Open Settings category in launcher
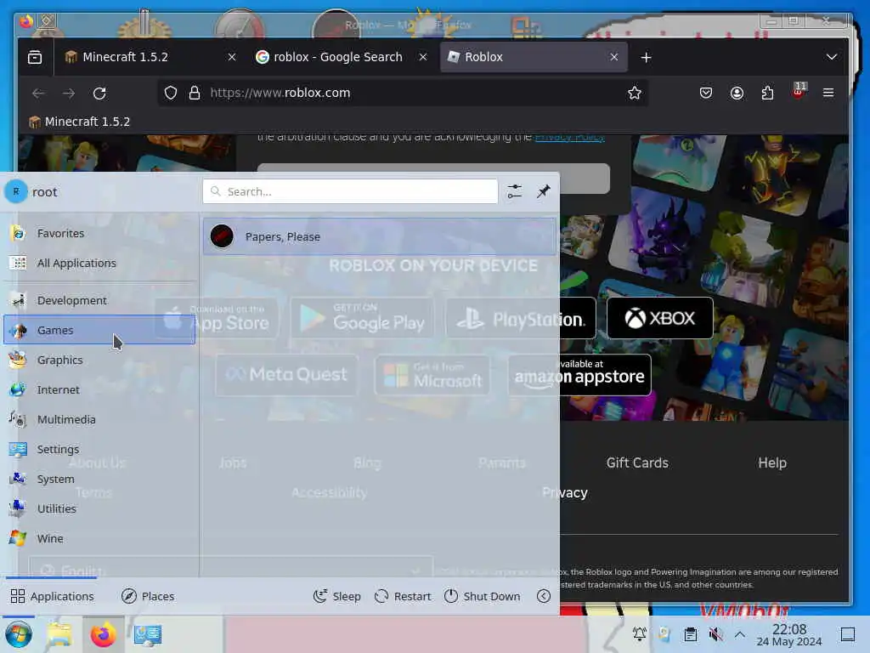This screenshot has width=870, height=653. (100, 449)
